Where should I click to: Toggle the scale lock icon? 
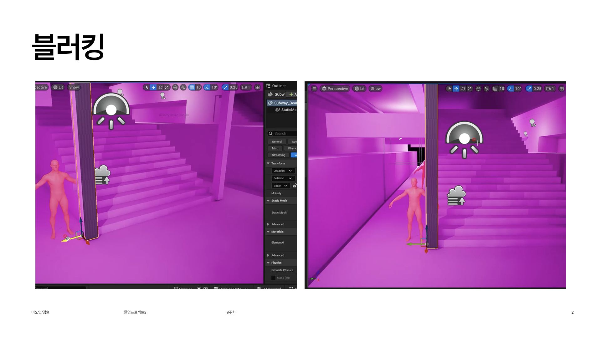[294, 186]
